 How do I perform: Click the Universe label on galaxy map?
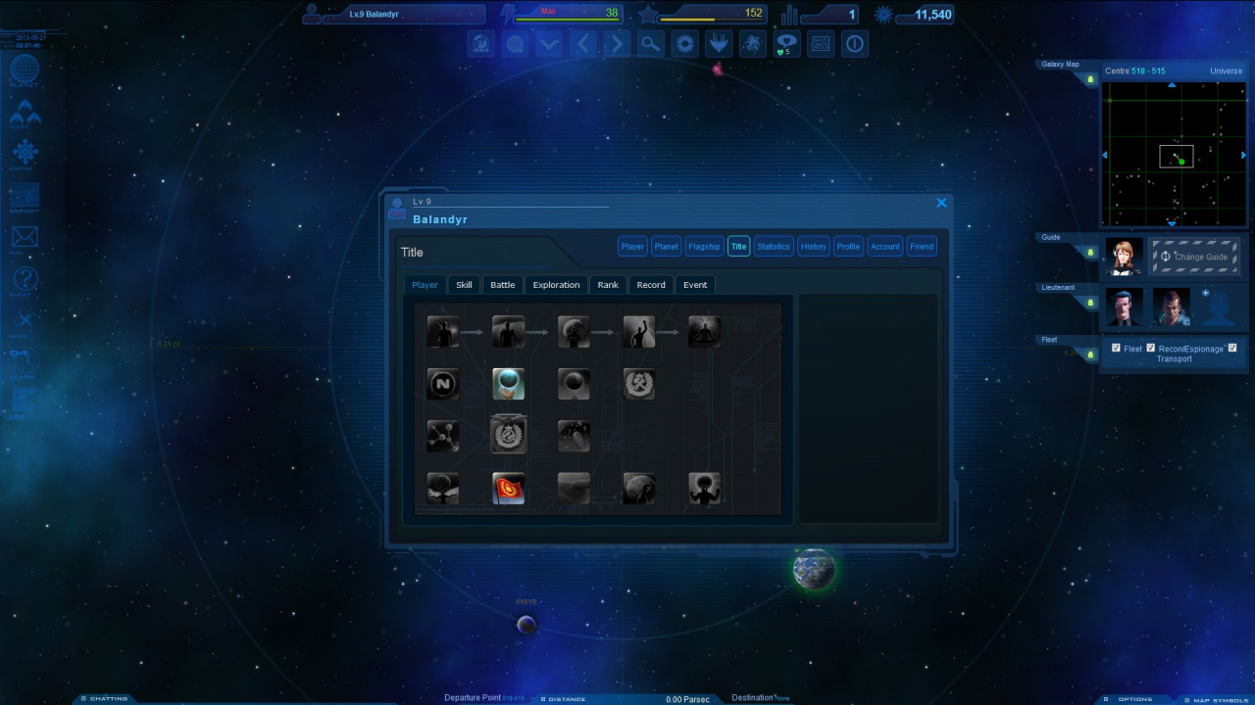[1226, 70]
